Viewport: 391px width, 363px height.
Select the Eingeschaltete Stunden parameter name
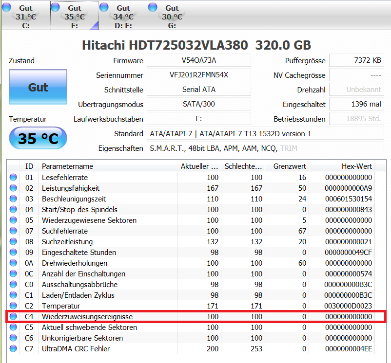[79, 253]
